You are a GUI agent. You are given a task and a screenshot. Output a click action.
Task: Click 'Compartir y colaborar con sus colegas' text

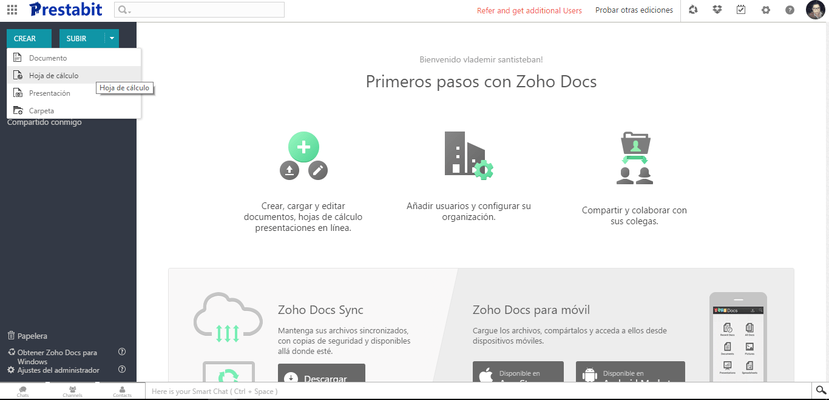[x=634, y=216]
